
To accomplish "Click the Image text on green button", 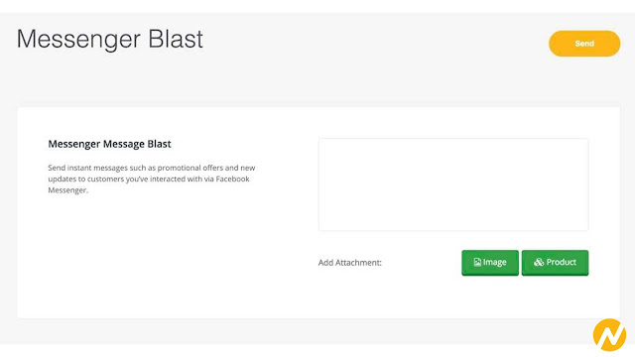I will (x=494, y=262).
